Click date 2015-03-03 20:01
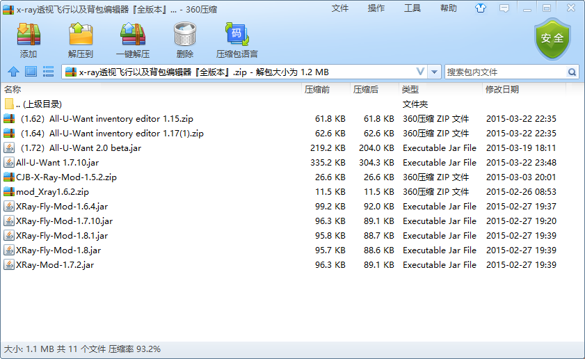The image size is (585, 359). pyautogui.click(x=521, y=177)
